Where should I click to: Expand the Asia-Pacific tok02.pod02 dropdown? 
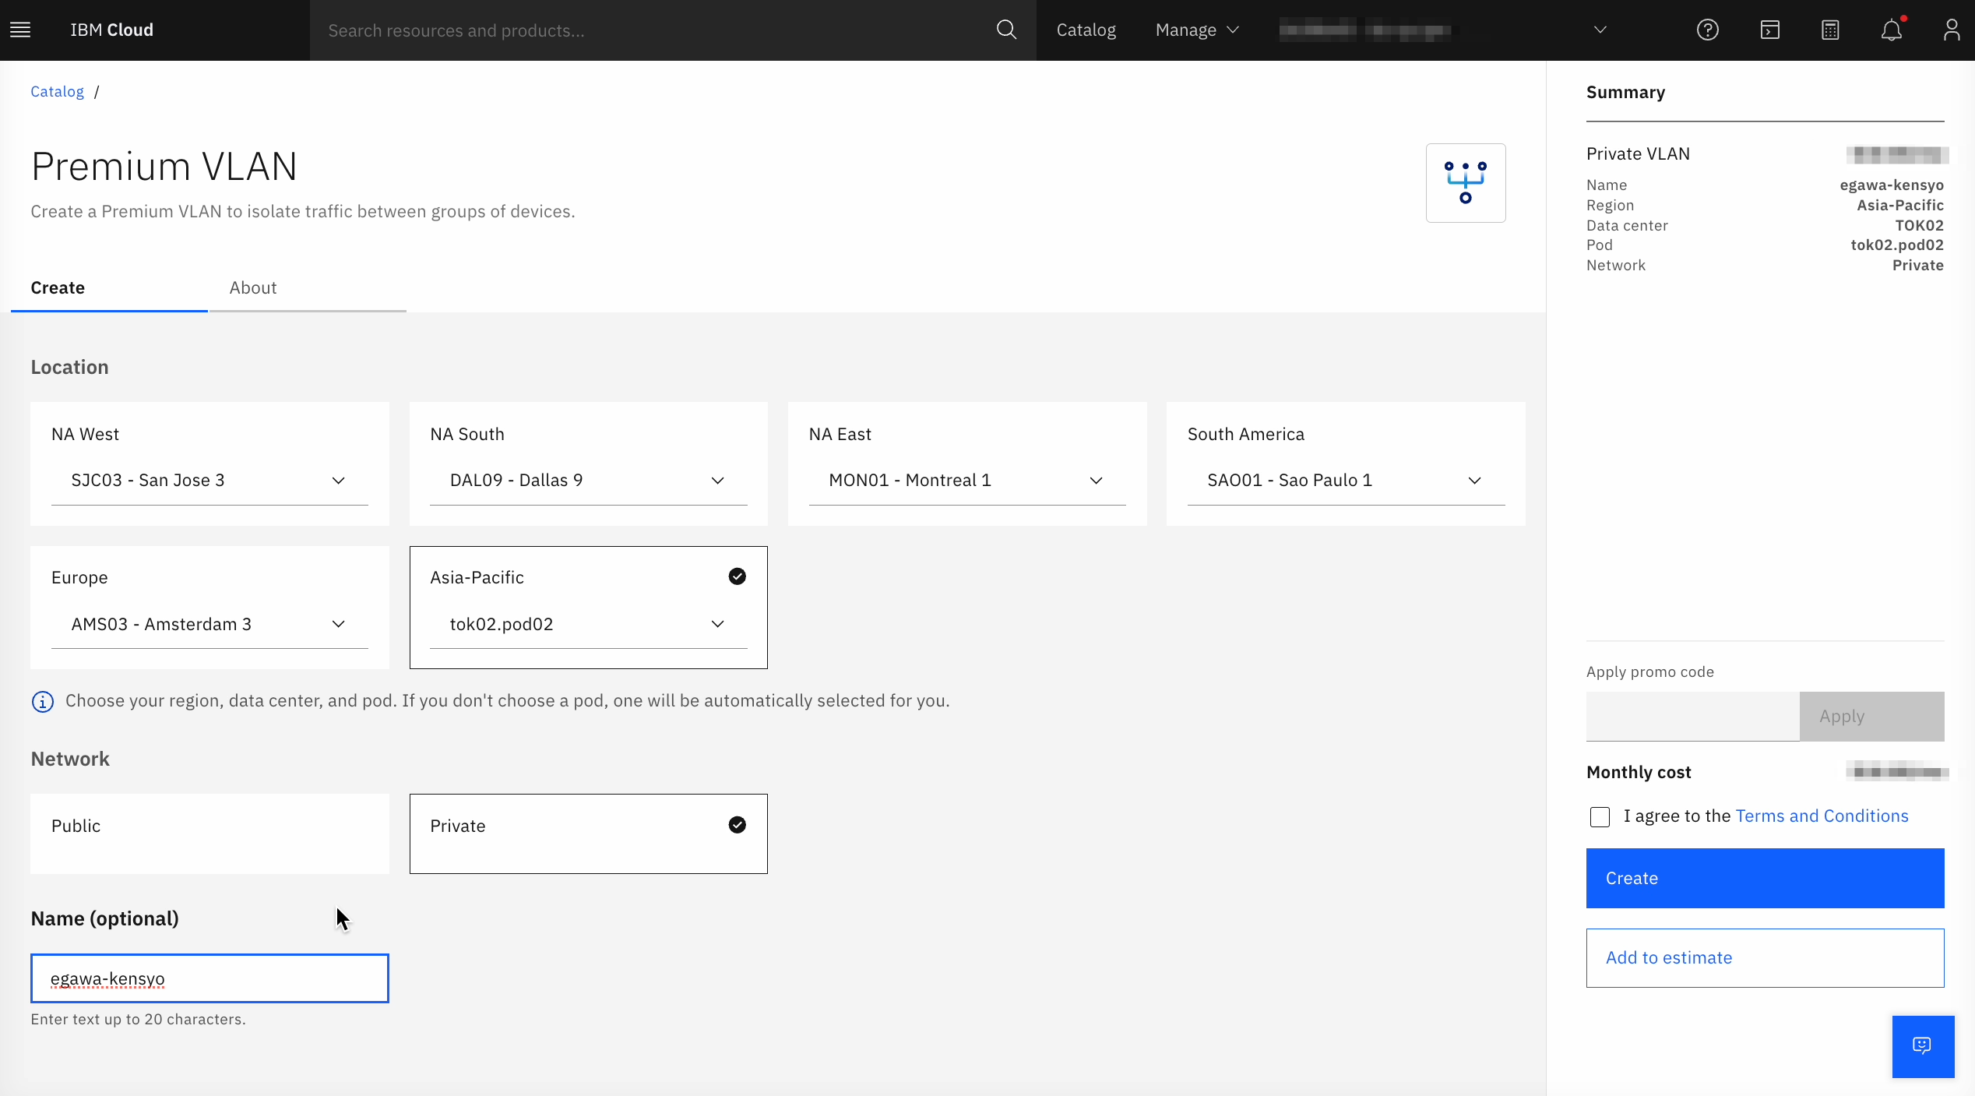(588, 624)
